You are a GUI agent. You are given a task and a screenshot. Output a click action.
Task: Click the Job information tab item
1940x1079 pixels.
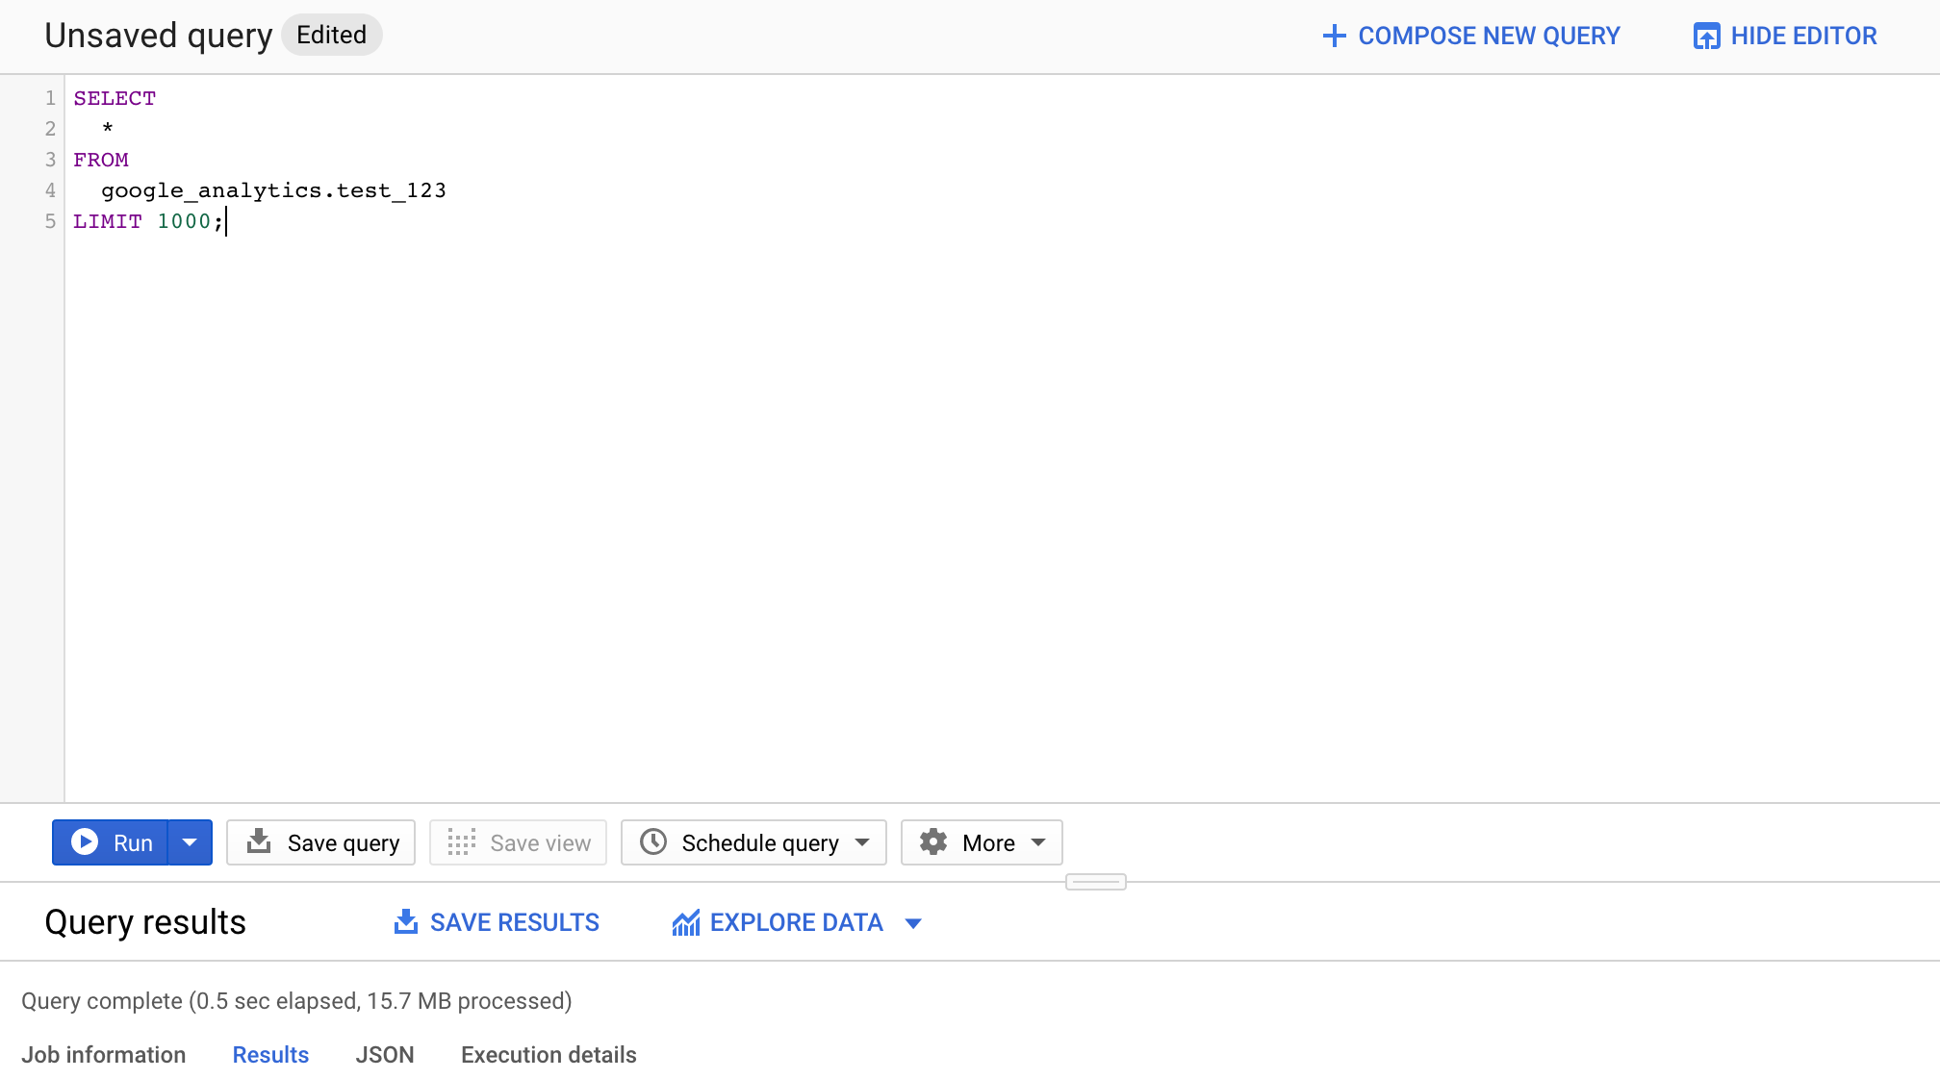[105, 1055]
